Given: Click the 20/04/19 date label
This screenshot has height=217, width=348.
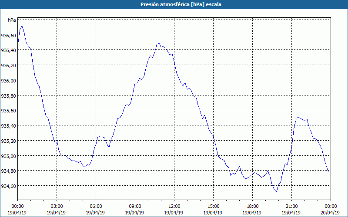Looking at the screenshot, I should (x=331, y=213).
